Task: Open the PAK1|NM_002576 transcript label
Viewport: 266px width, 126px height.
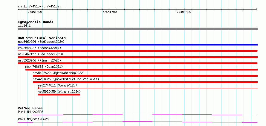Action: coord(30,112)
